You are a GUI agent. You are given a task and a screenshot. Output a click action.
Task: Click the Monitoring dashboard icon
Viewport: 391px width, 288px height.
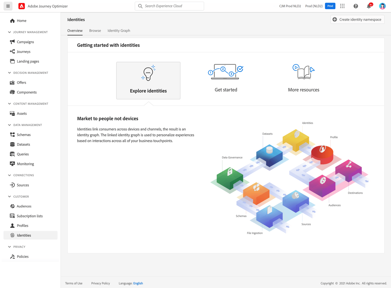(x=12, y=164)
